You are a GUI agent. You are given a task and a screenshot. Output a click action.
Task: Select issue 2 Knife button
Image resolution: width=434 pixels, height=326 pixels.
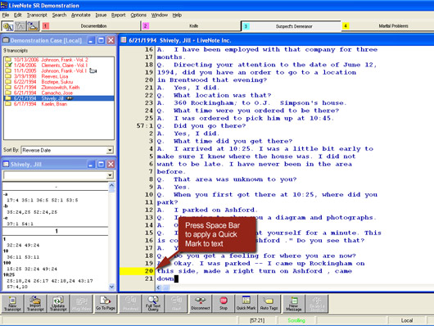click(191, 26)
